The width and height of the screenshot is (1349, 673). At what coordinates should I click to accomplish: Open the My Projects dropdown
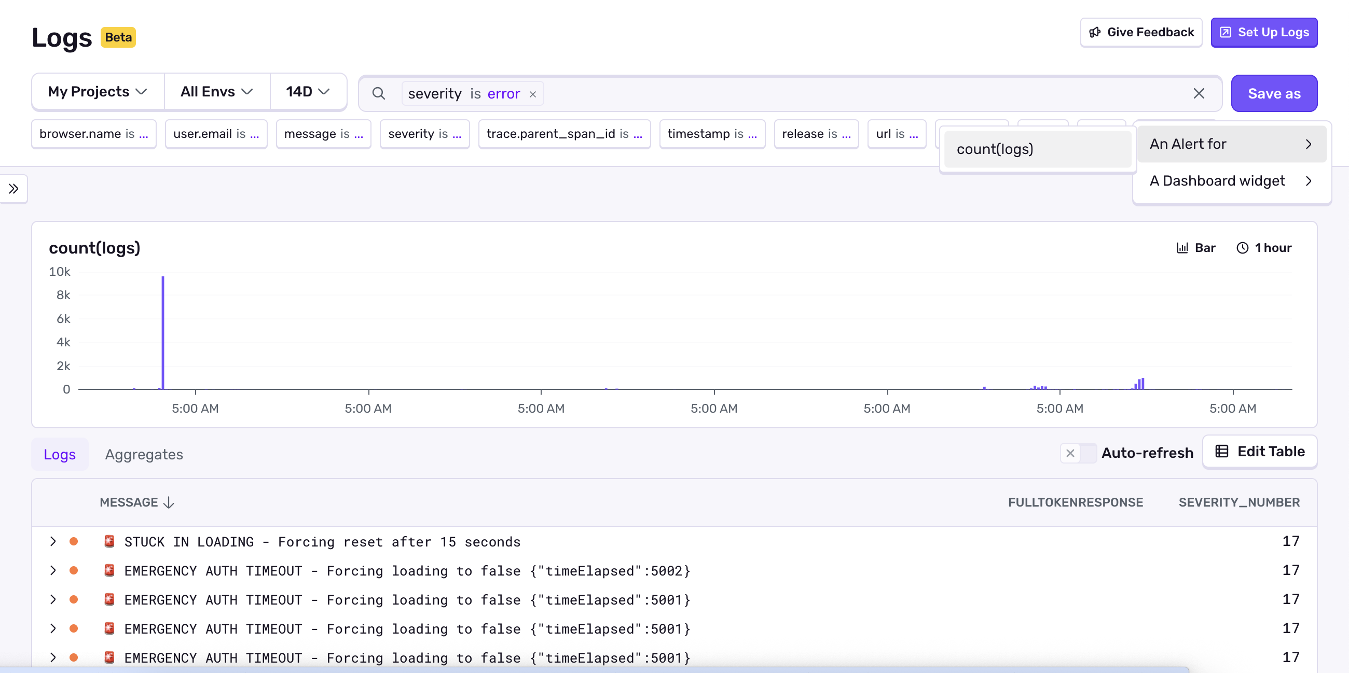pos(98,92)
